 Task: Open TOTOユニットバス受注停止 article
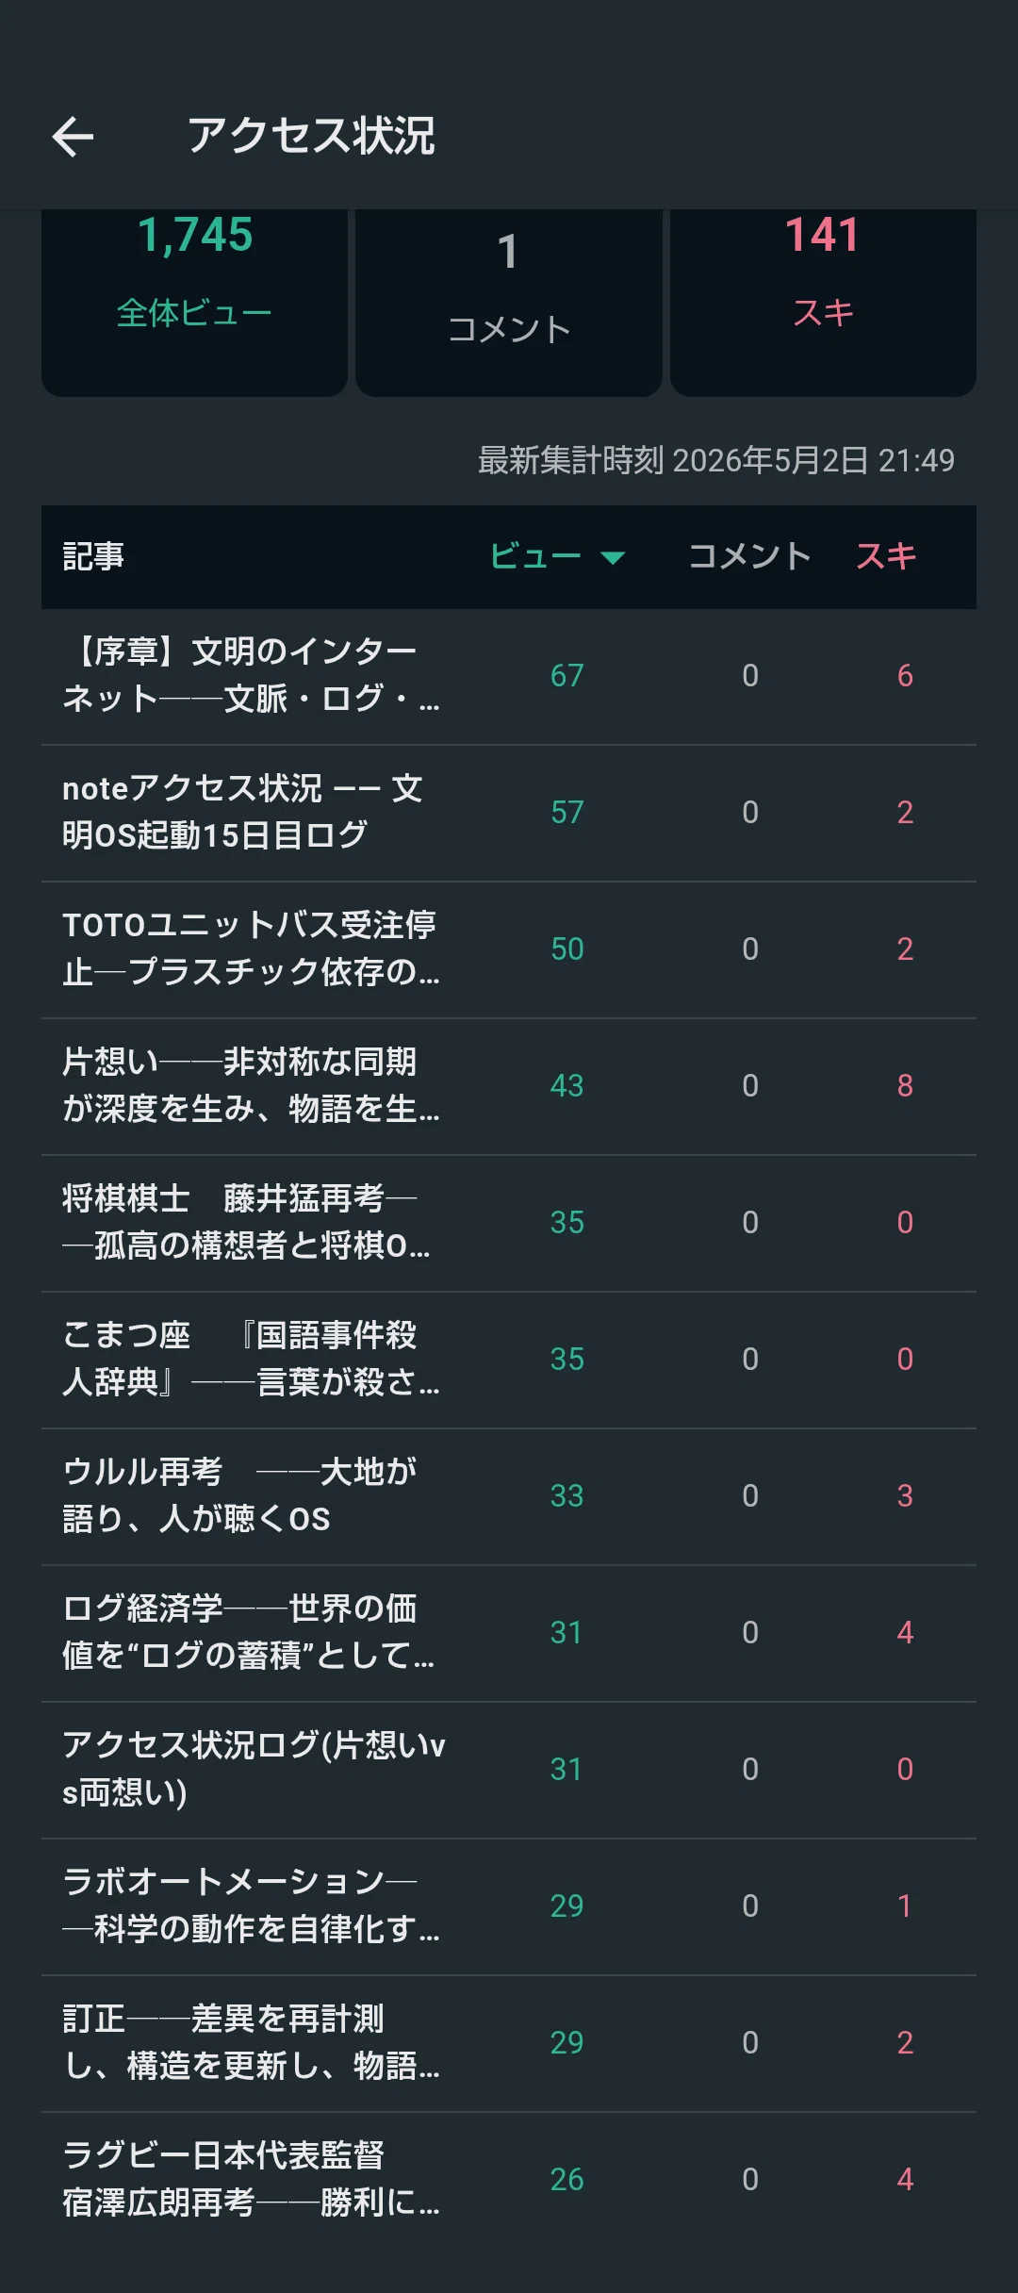(509, 949)
